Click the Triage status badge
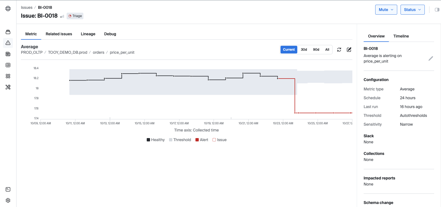Screen dimensions: 441x207 coord(75,16)
